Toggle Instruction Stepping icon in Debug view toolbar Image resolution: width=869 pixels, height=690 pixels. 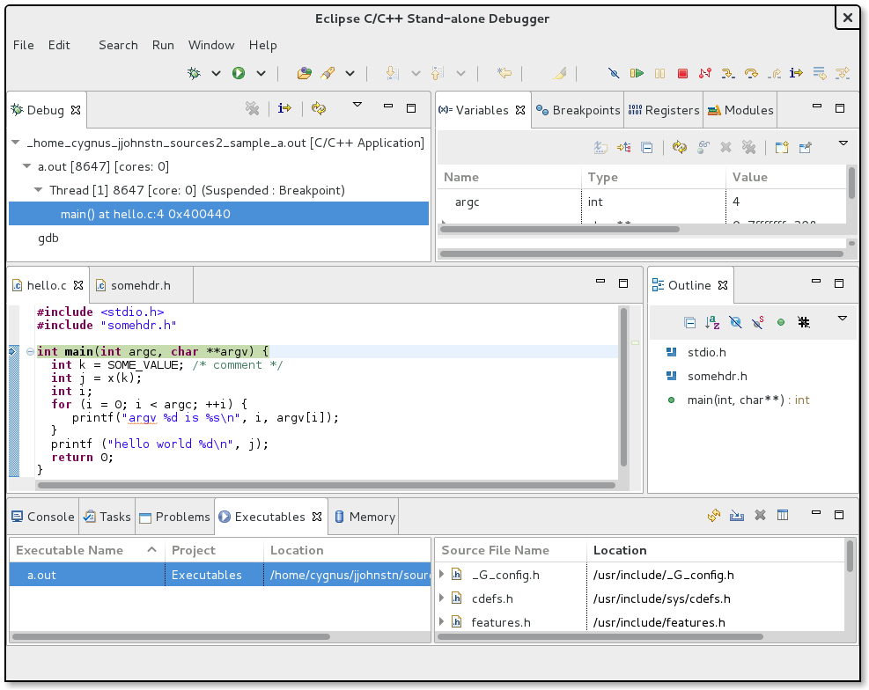click(x=284, y=108)
